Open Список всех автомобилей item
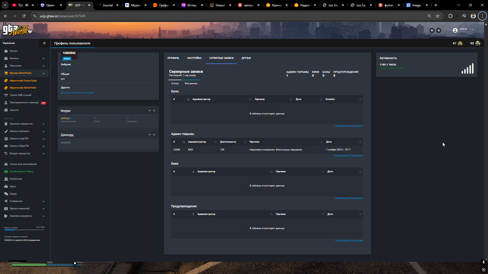 (23, 164)
